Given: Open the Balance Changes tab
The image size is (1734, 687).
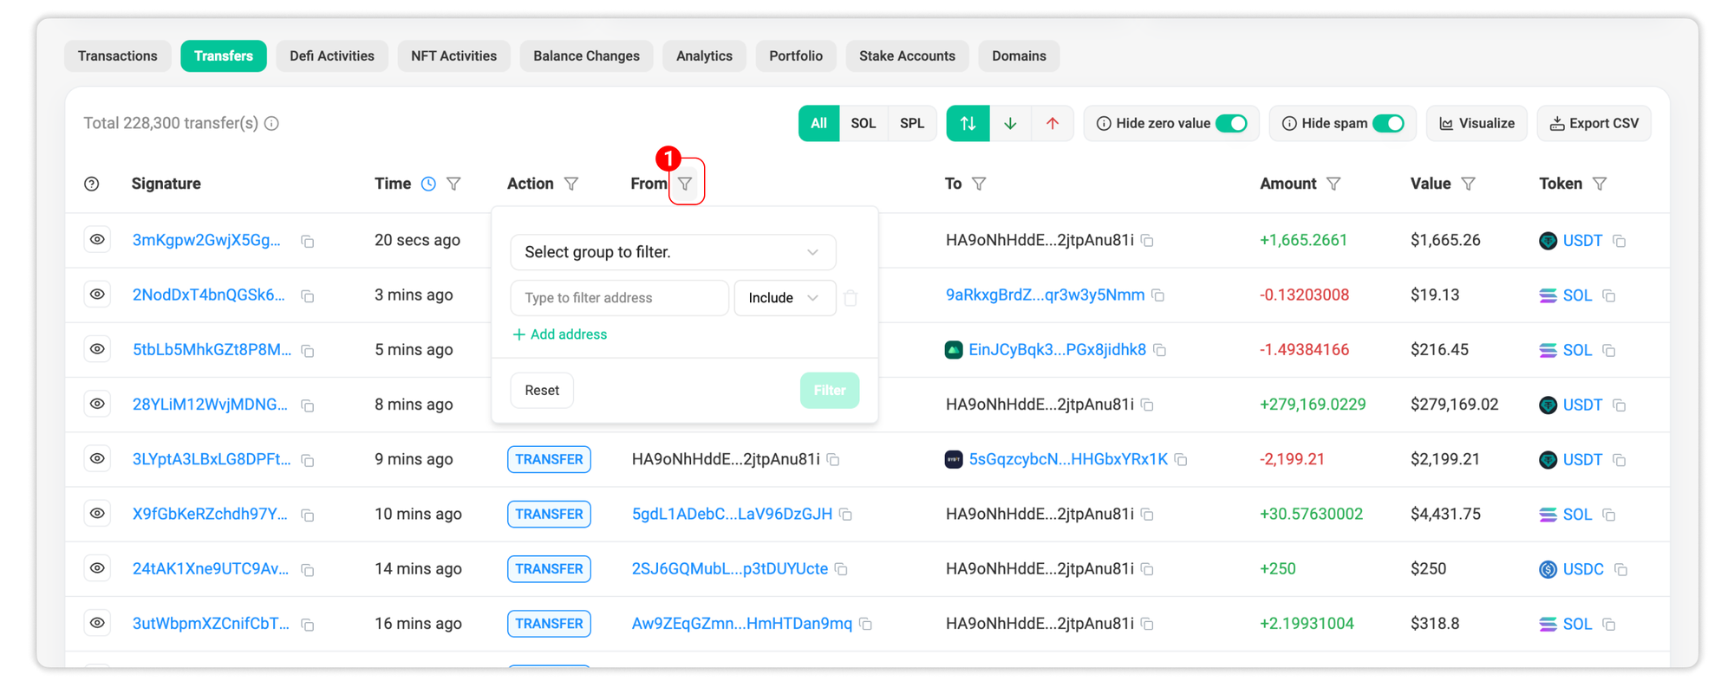Looking at the screenshot, I should point(586,56).
